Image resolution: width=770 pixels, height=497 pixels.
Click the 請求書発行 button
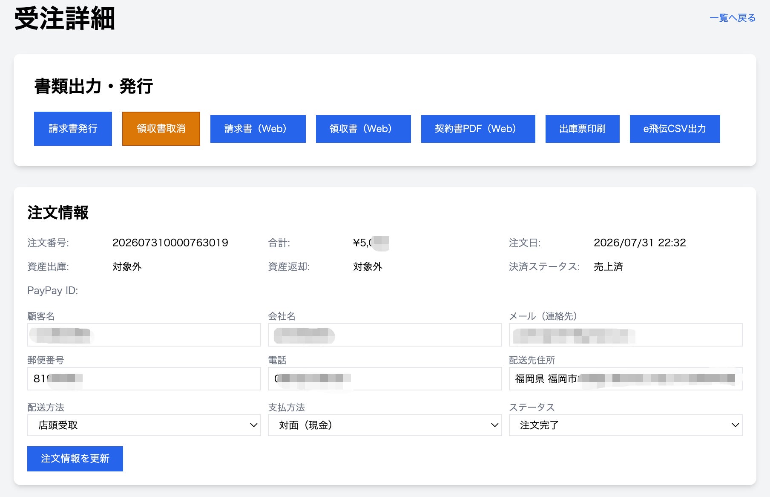pos(73,129)
